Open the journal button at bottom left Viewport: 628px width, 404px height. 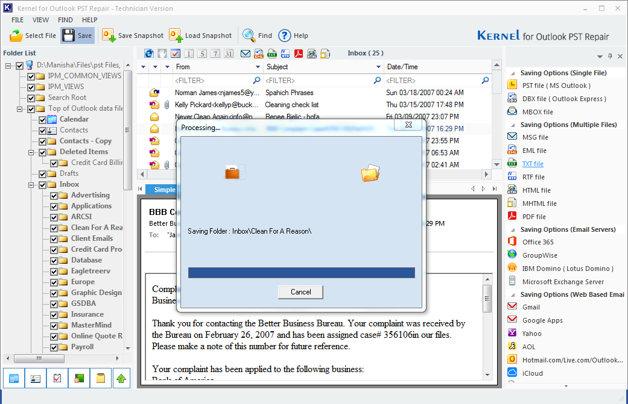tap(79, 378)
